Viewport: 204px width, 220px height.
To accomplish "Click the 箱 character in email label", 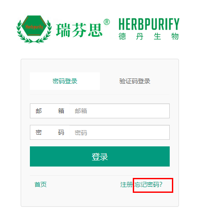I will pos(61,111).
